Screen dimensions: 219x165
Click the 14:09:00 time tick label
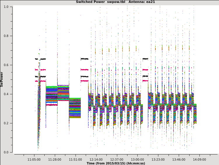tap(199, 159)
